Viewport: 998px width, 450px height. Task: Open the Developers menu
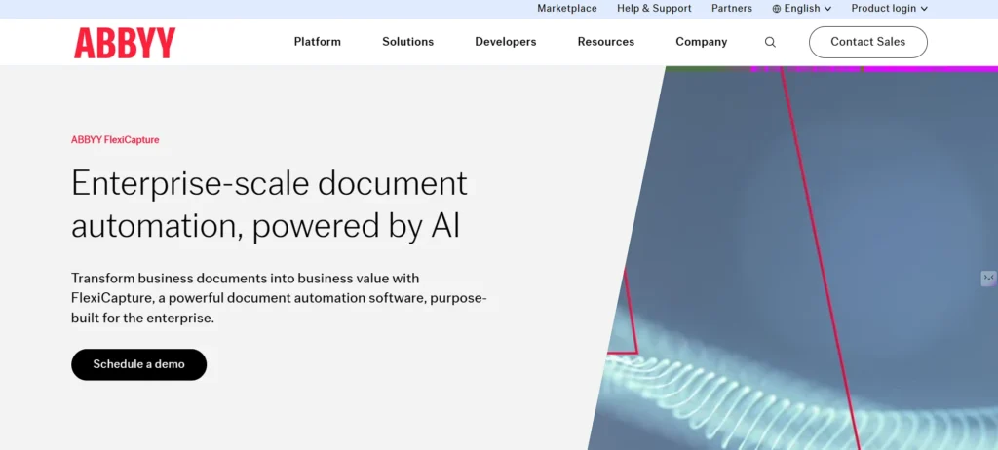point(506,42)
